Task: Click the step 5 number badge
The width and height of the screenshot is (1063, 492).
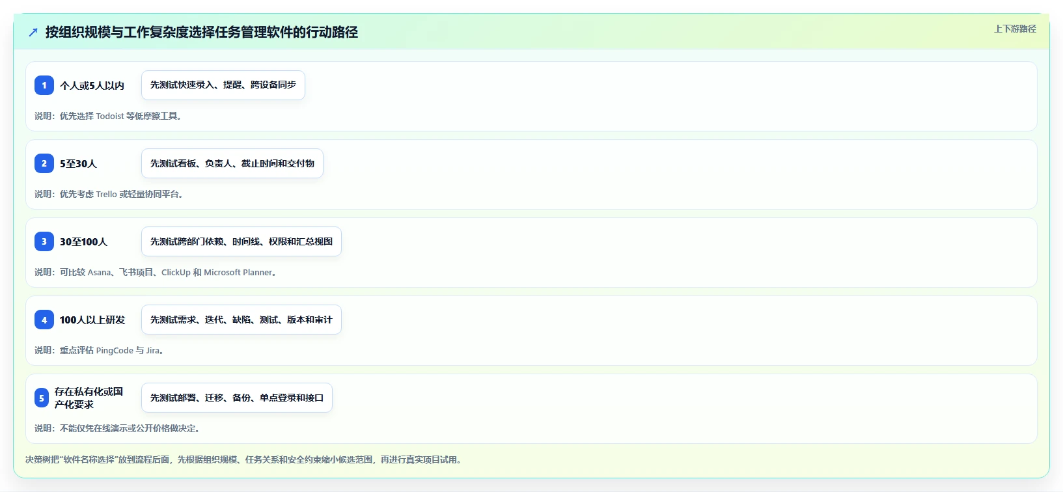Action: 42,398
